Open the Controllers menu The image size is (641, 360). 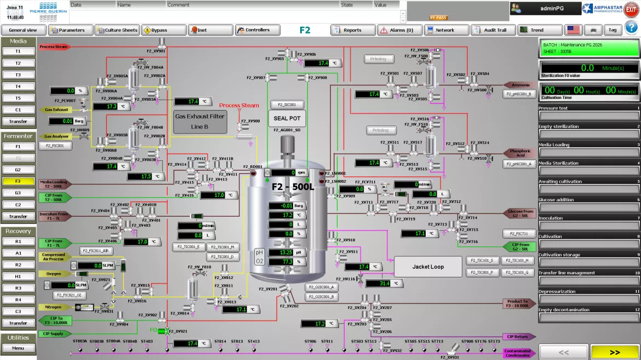click(258, 30)
